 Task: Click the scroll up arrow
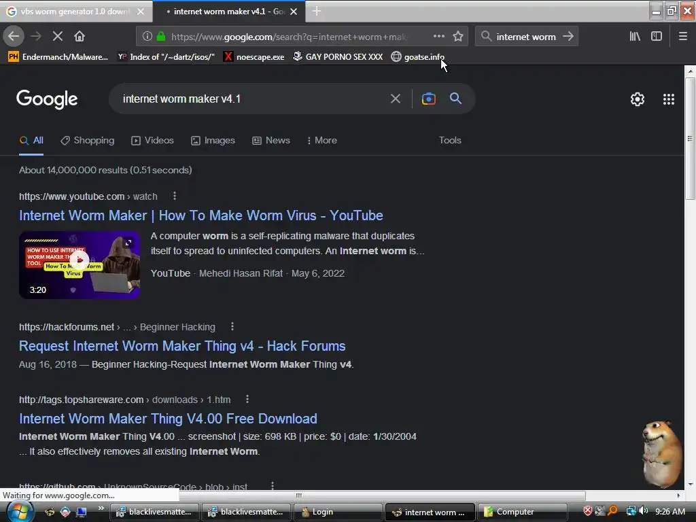coord(690,71)
